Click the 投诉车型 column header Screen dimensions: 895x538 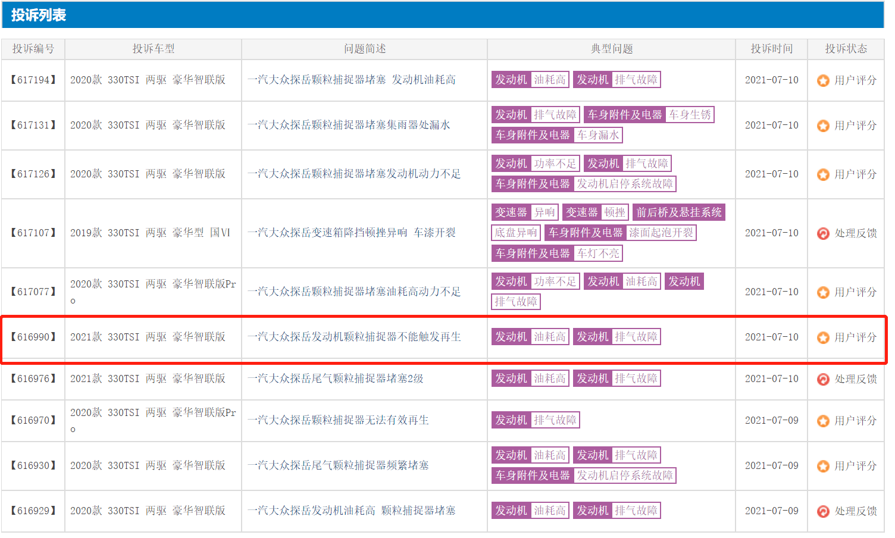point(154,49)
